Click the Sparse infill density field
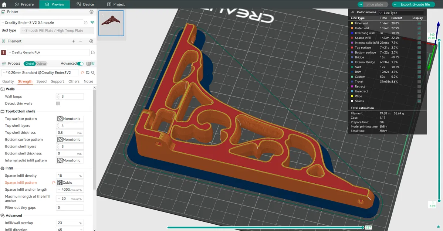This screenshot has width=443, height=231. tap(70, 176)
